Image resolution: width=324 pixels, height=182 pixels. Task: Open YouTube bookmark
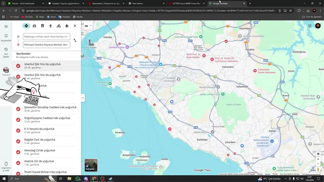[27, 17]
